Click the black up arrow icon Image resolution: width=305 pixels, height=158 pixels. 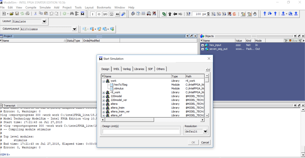click(170, 14)
